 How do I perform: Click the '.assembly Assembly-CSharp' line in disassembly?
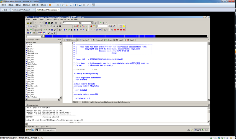click(x=85, y=74)
